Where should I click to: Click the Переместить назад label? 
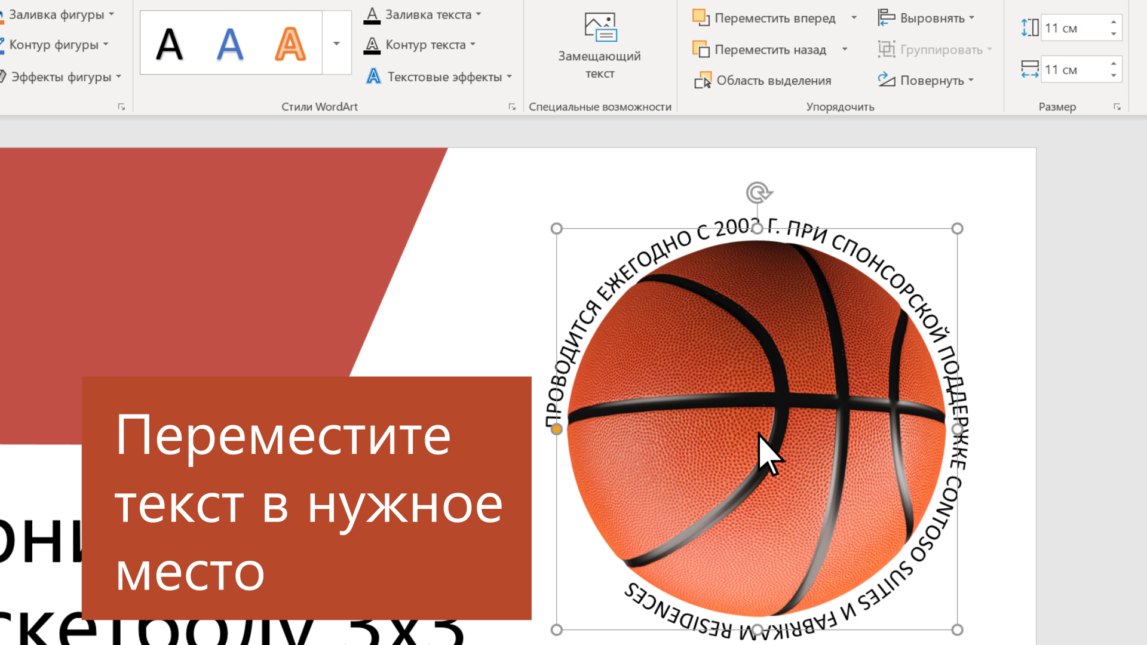point(770,50)
